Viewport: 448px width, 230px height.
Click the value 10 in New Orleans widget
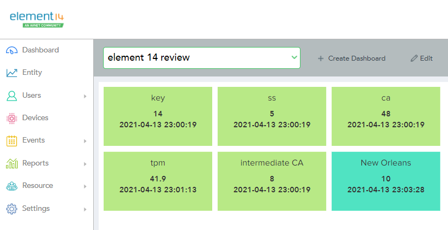(385, 179)
